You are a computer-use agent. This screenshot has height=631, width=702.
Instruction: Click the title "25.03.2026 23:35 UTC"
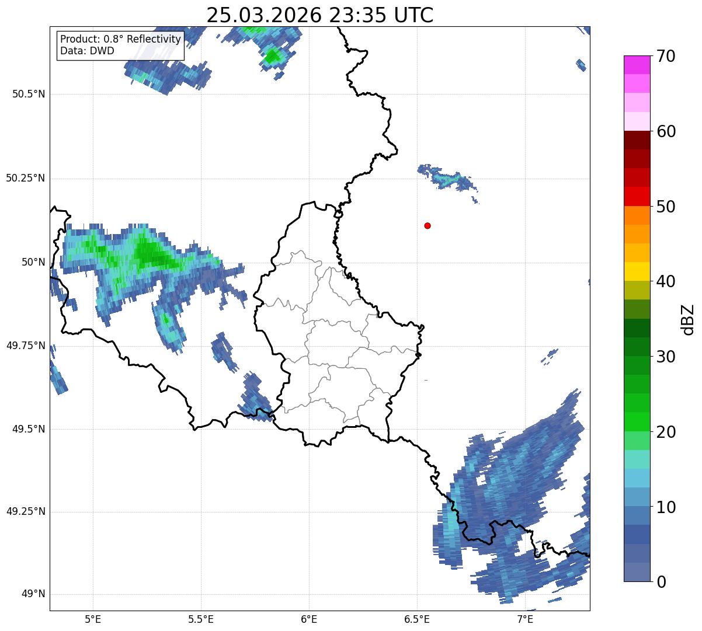pos(320,15)
